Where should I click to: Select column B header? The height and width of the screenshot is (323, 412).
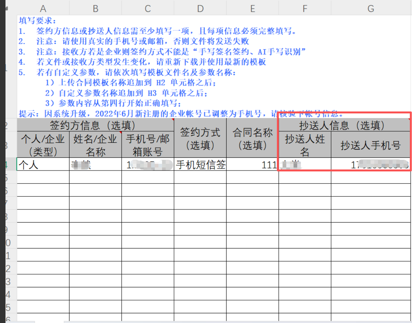[x=96, y=9]
